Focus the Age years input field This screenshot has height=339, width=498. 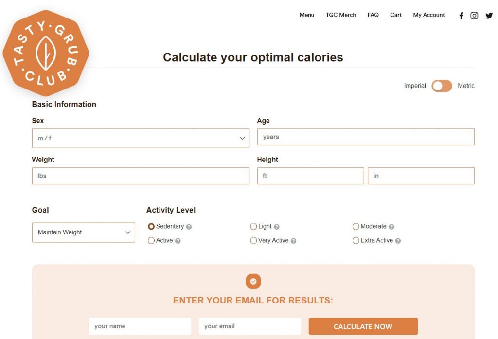click(366, 137)
